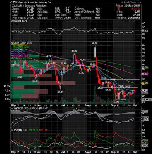Select the green +DI 23.62 reading
Screen dimensions: 152x154
pos(32,130)
